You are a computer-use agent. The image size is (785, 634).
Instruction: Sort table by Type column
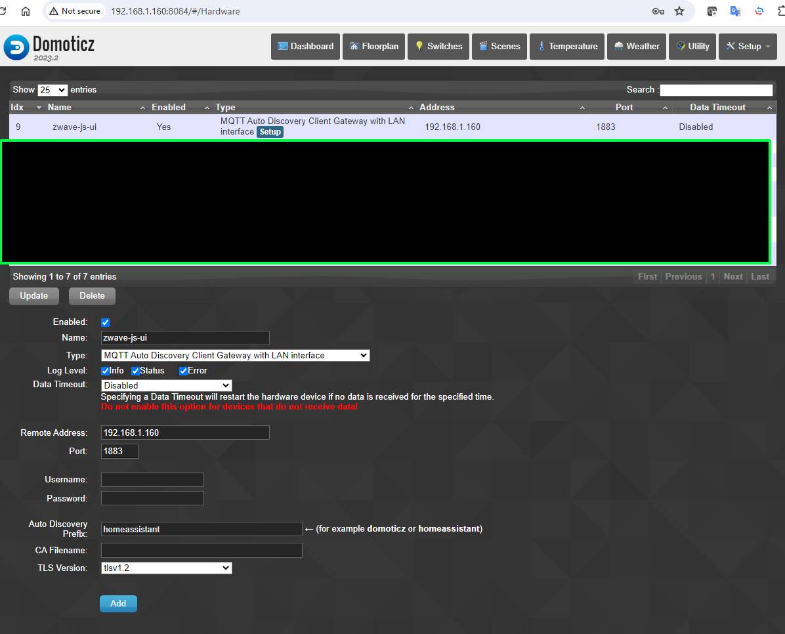pos(314,107)
